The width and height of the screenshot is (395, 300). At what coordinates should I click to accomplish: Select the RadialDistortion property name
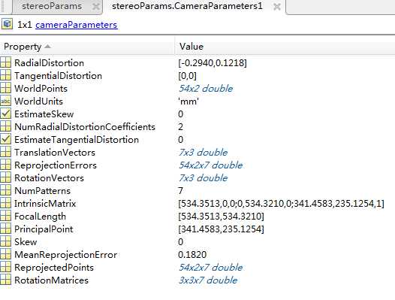49,63
